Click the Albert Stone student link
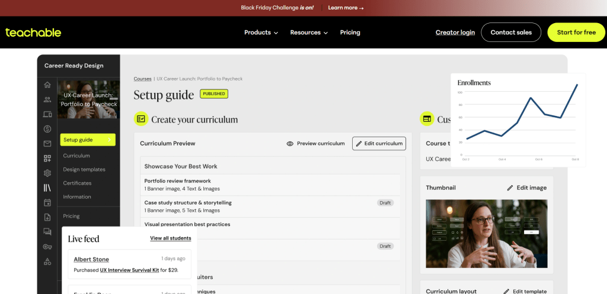The width and height of the screenshot is (607, 294). click(91, 259)
